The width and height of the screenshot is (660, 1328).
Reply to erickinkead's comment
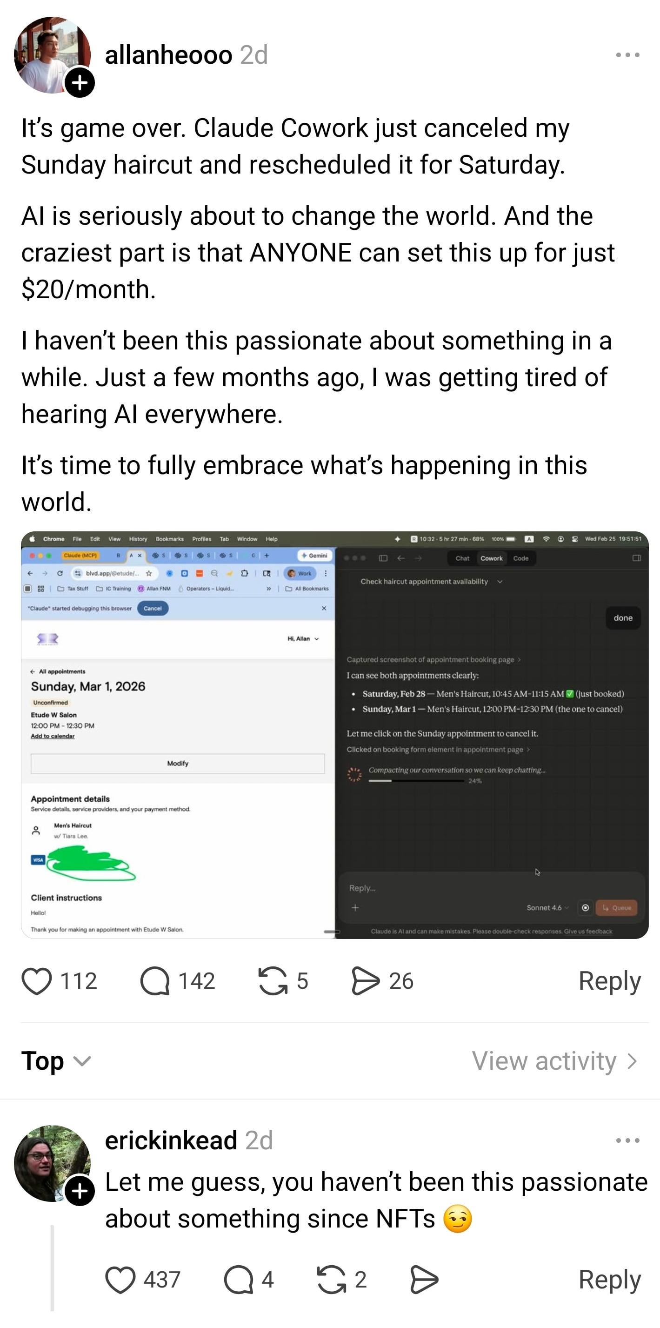pyautogui.click(x=609, y=1280)
